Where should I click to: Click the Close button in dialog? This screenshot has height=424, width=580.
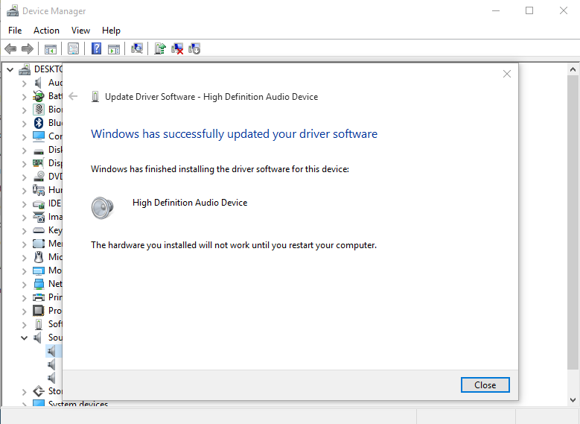(x=485, y=385)
